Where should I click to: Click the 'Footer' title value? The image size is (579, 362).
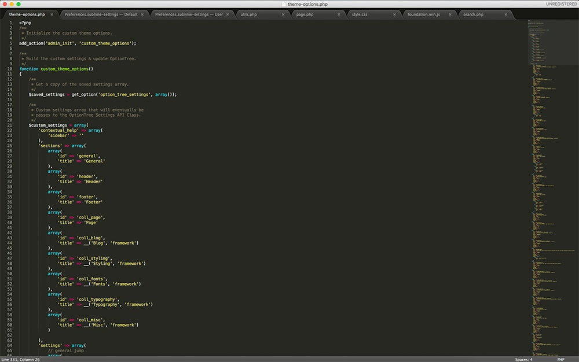point(93,202)
